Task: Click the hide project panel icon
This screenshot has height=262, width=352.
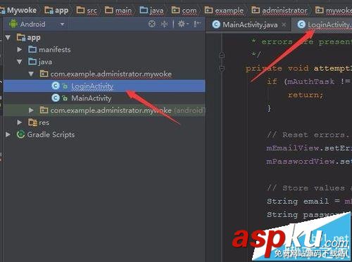Action: coord(197,24)
